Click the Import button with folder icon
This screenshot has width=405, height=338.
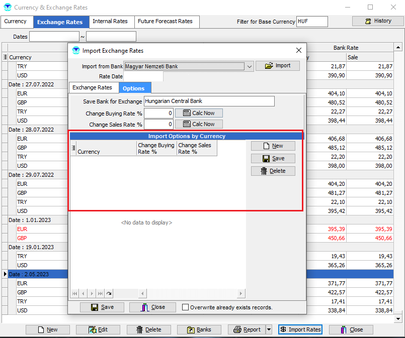point(277,66)
